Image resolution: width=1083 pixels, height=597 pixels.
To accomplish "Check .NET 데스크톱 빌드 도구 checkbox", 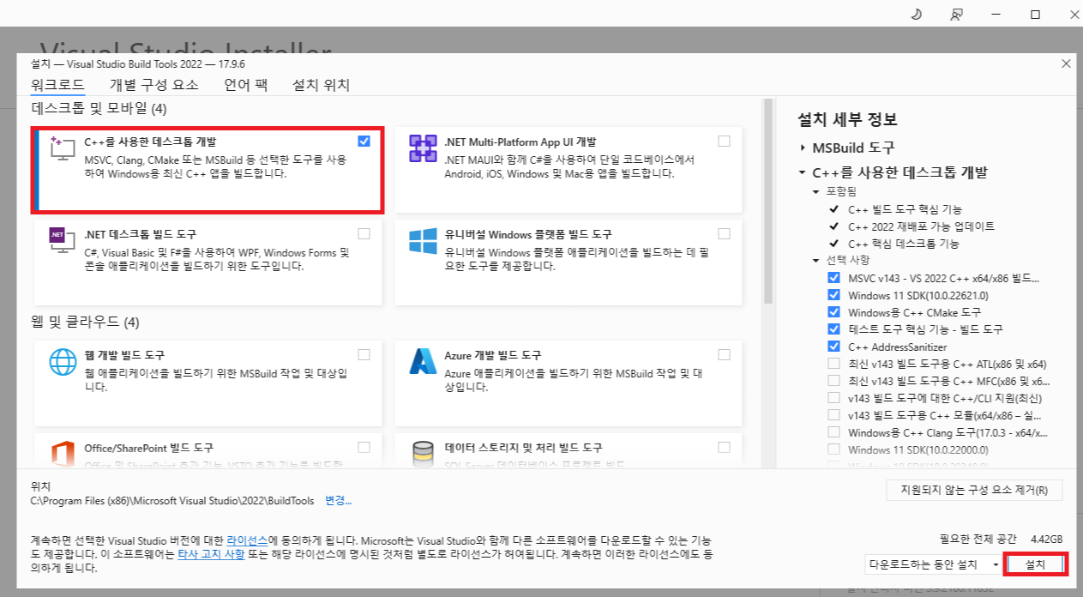I will click(364, 233).
